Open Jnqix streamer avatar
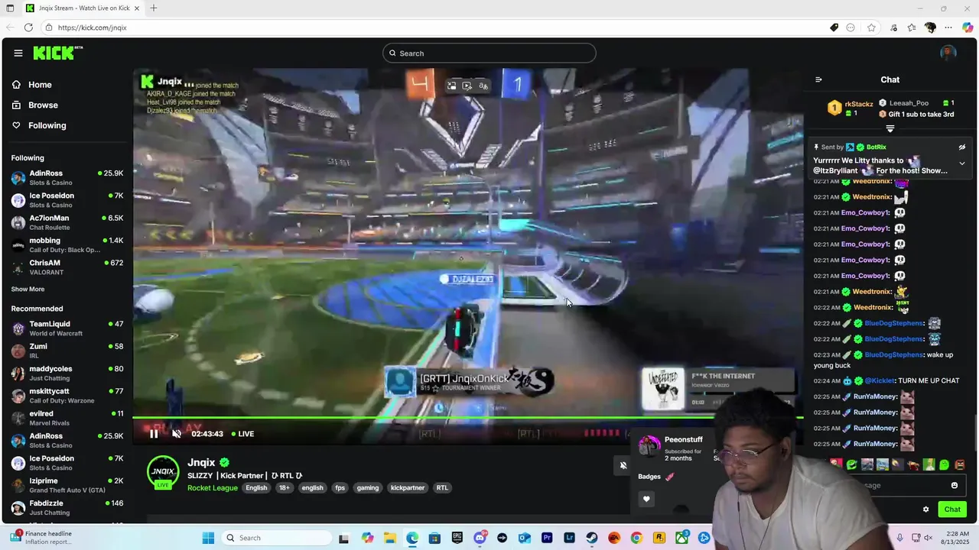This screenshot has width=979, height=550. point(163,472)
